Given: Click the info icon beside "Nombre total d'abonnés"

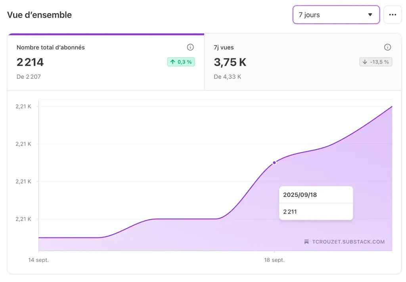Looking at the screenshot, I should pyautogui.click(x=190, y=47).
